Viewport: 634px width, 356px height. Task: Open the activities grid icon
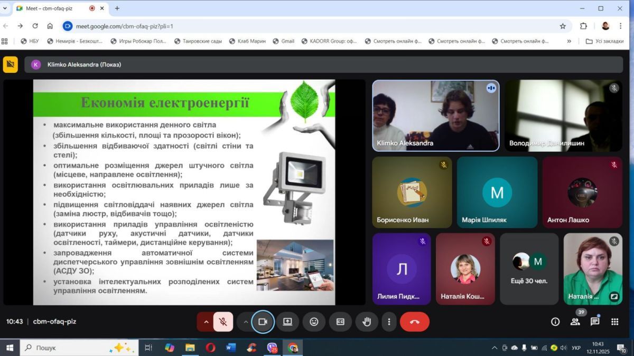click(615, 322)
